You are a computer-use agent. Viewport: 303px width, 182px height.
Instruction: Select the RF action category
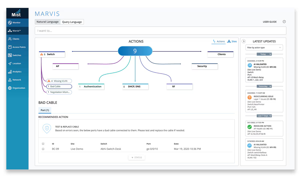coord(179,87)
